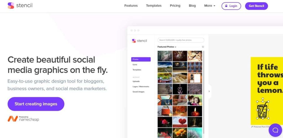Image resolution: width=283 pixels, height=138 pixels.
Task: Click the help icon beside Featured Photos
Action: [x=203, y=47]
